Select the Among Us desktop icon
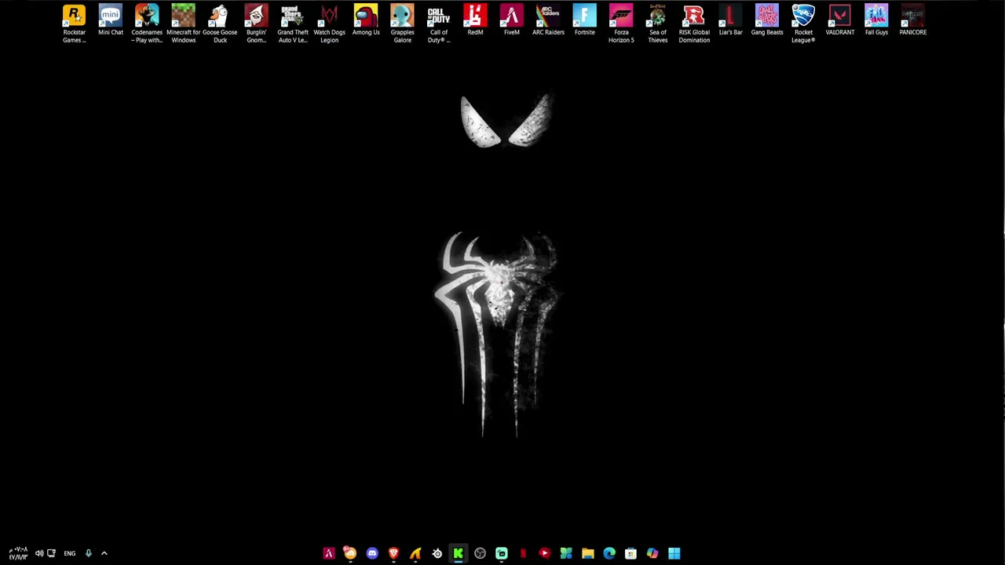 coord(366,20)
